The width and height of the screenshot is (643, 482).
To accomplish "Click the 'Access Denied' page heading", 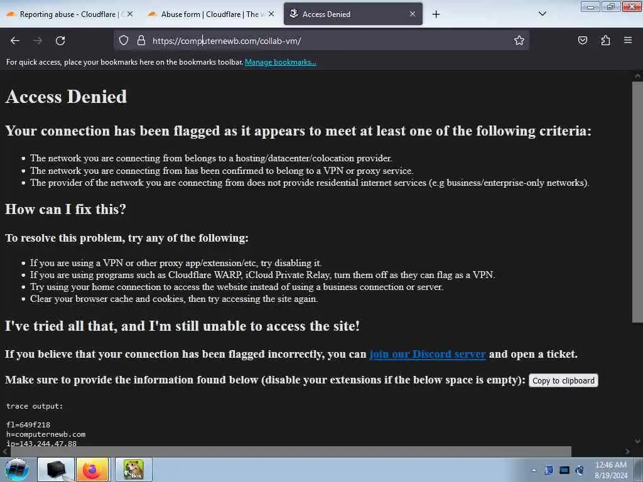I will (66, 97).
